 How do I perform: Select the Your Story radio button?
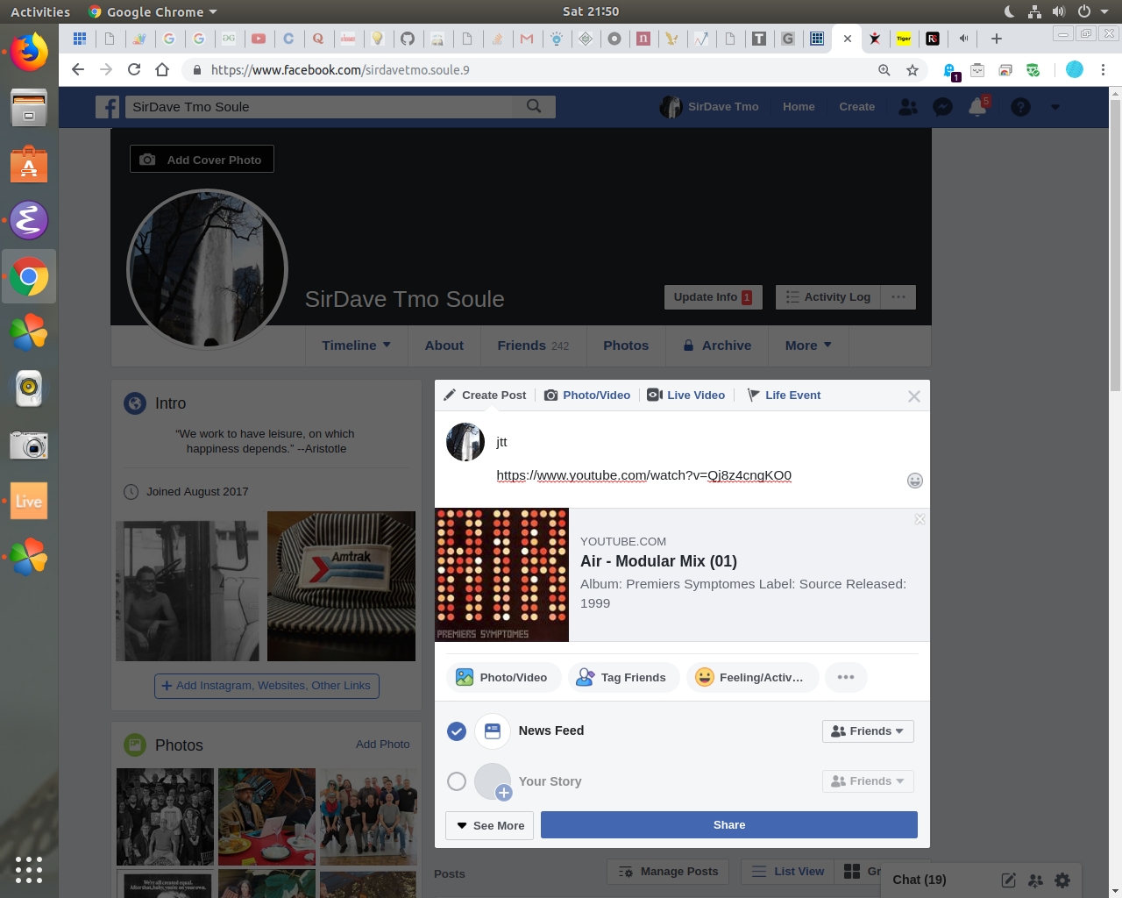coord(457,781)
